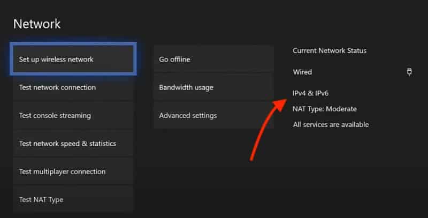Screen dimensions: 428x218
Task: Click the NAT Type label text
Action: [x=308, y=109]
